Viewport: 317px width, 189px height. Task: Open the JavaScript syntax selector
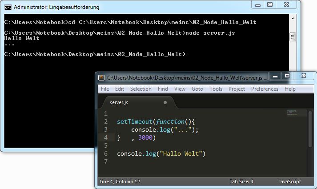point(290,181)
